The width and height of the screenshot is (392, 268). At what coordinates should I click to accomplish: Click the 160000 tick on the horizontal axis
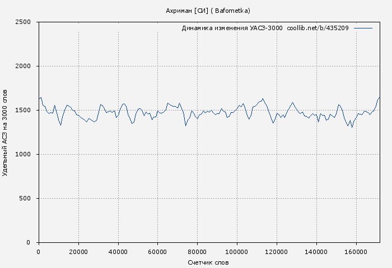(x=356, y=252)
